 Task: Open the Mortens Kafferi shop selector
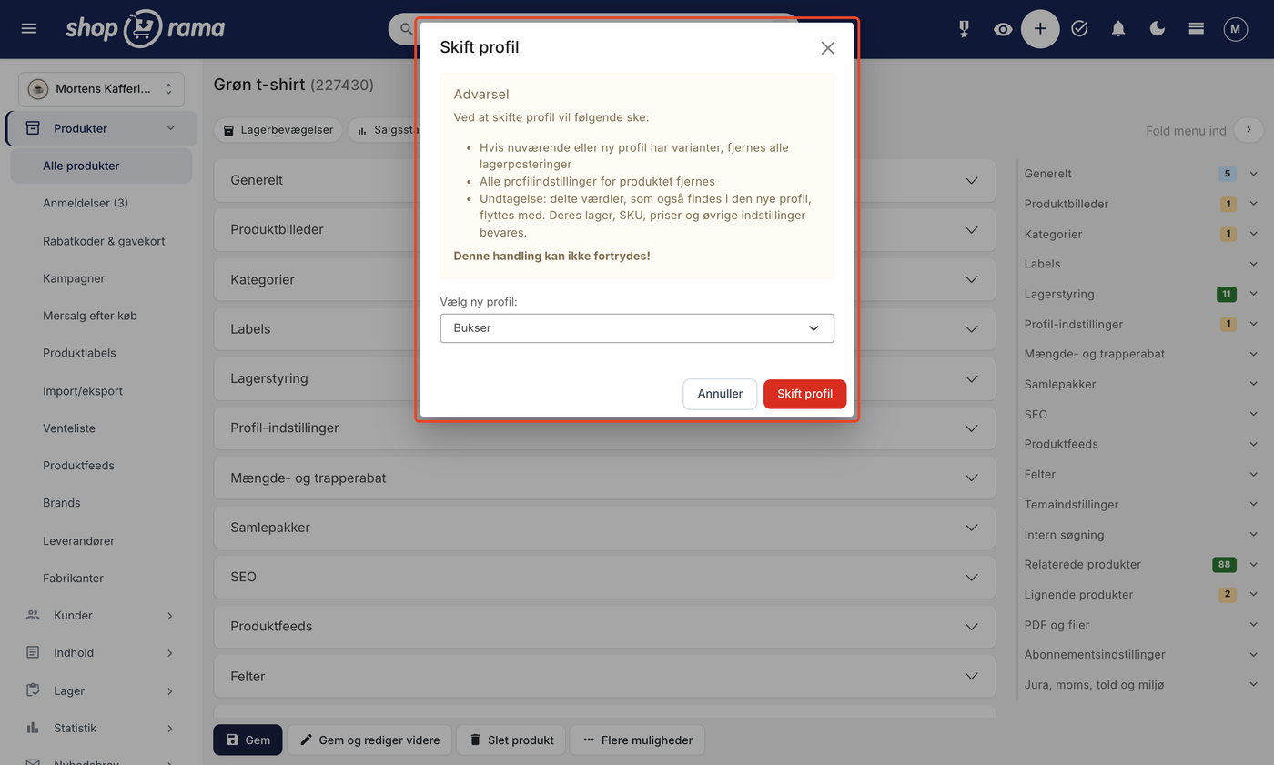click(x=101, y=89)
